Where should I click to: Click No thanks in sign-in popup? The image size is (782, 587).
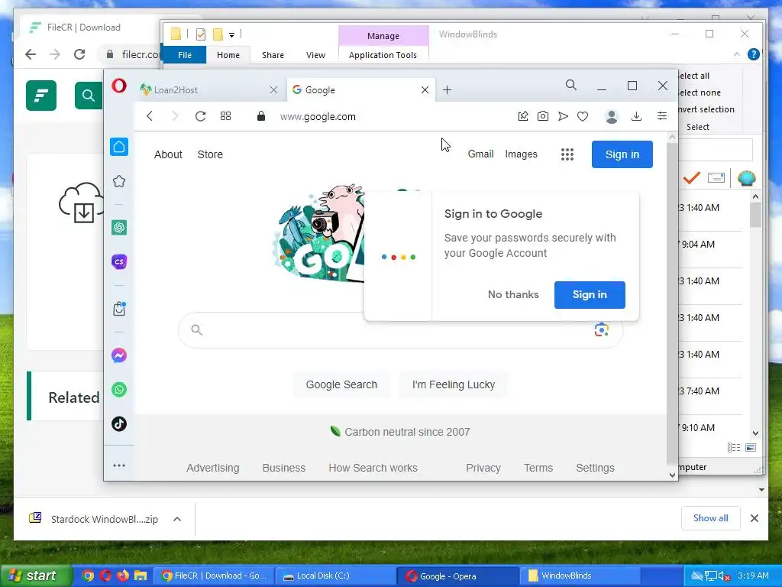pos(513,294)
